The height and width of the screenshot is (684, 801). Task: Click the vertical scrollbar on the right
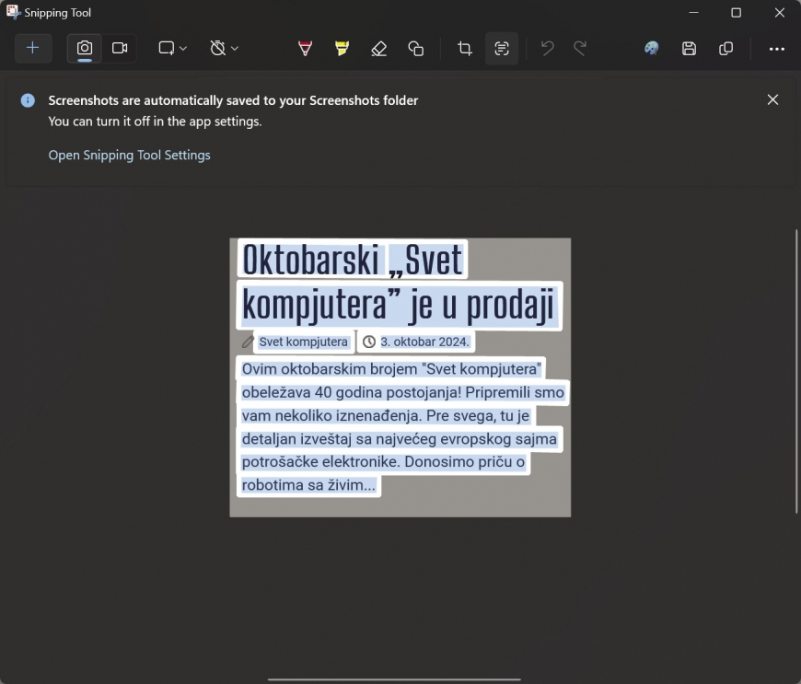click(x=795, y=372)
